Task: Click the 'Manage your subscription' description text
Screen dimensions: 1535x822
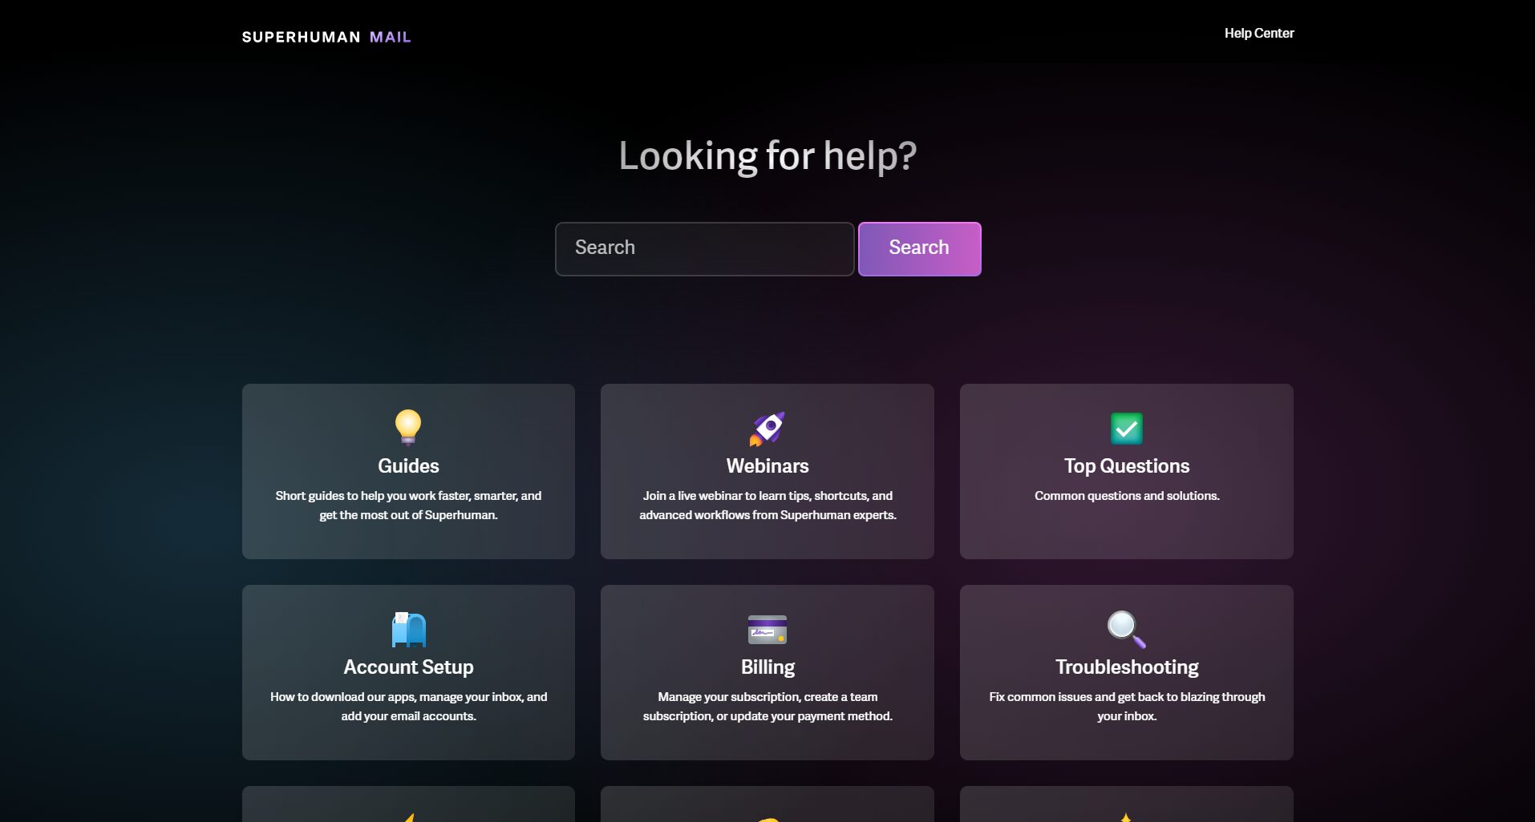Action: click(x=767, y=707)
